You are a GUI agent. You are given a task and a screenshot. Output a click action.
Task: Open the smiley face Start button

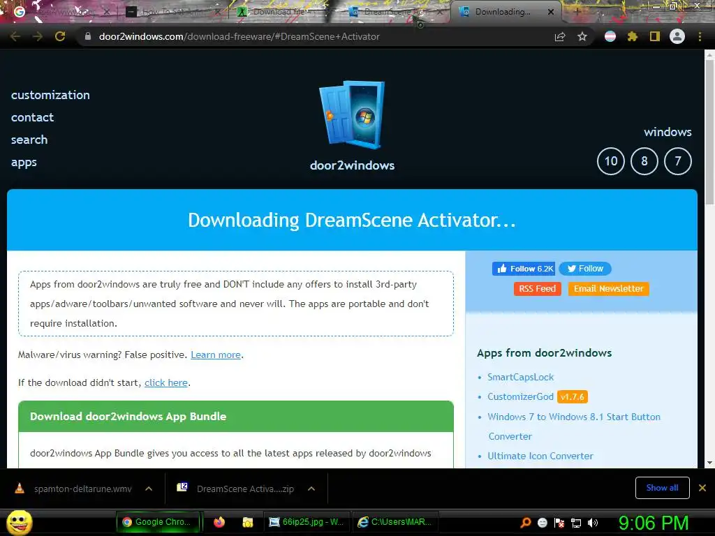click(19, 522)
